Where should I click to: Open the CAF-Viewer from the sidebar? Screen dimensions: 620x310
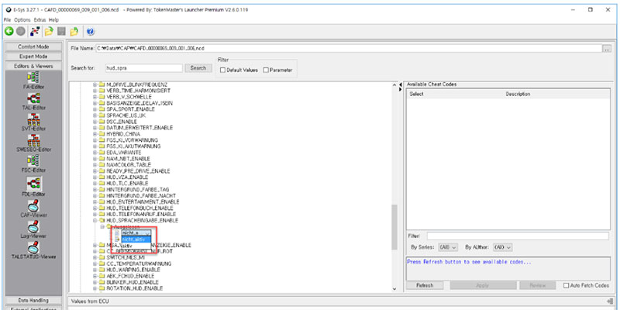(33, 208)
